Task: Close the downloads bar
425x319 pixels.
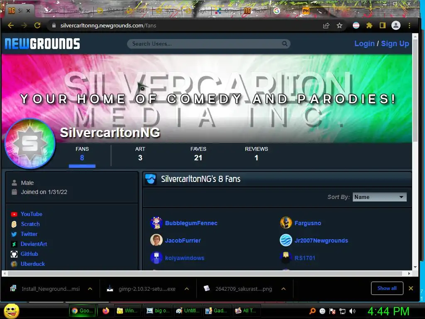Action: pos(411,288)
